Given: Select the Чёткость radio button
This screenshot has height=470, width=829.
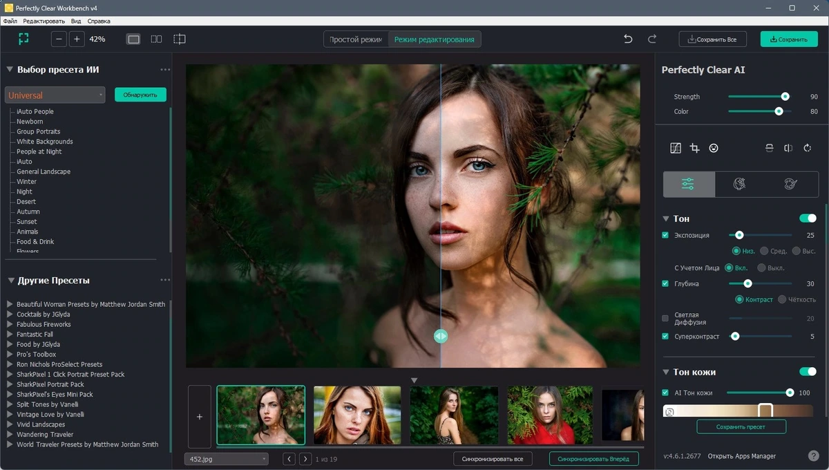Looking at the screenshot, I should tap(782, 299).
